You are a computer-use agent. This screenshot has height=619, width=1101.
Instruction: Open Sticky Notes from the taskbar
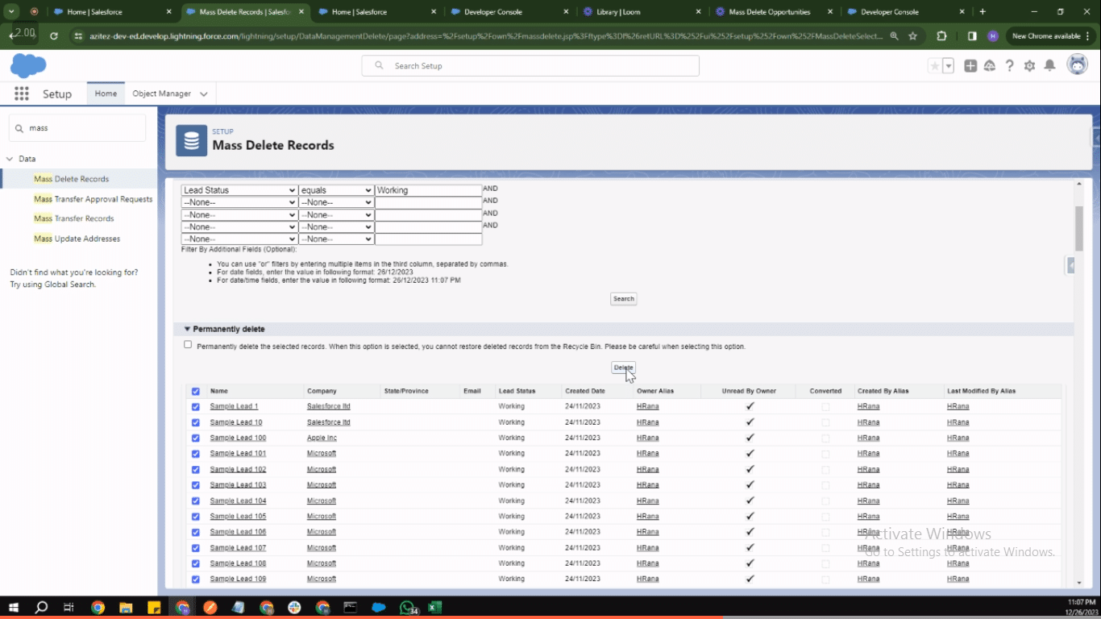pyautogui.click(x=153, y=607)
